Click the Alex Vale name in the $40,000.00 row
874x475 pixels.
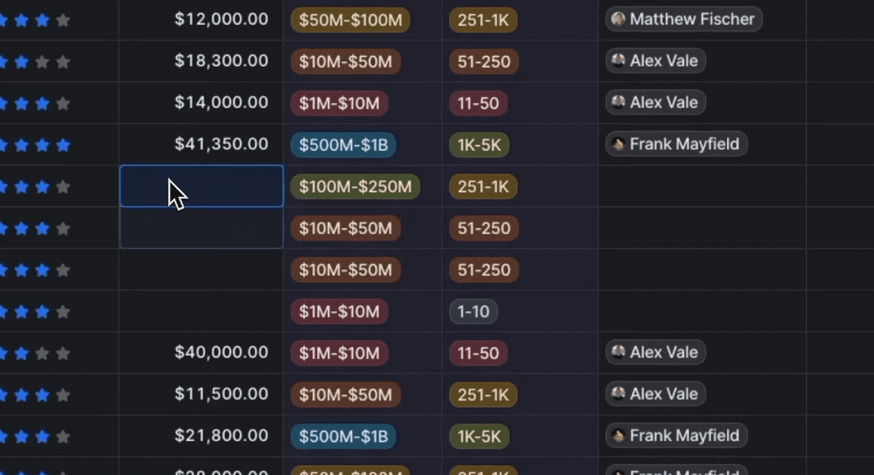(663, 352)
